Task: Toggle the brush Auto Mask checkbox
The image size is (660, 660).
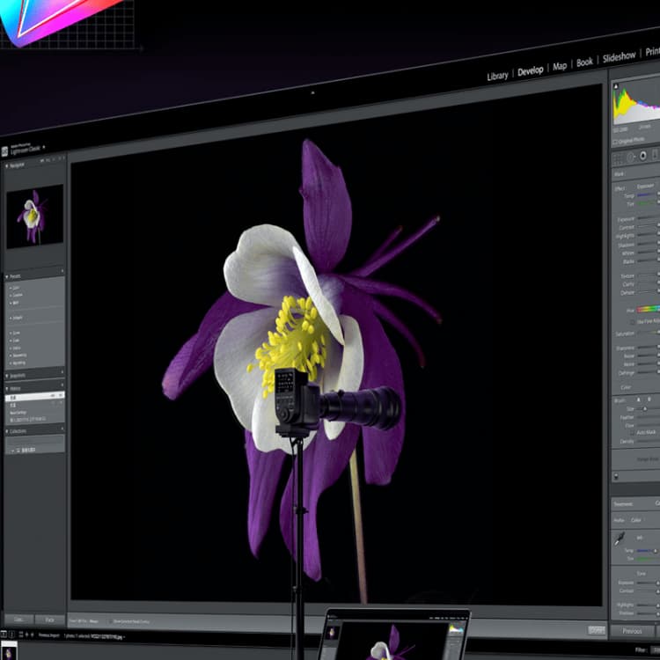Action: (632, 433)
